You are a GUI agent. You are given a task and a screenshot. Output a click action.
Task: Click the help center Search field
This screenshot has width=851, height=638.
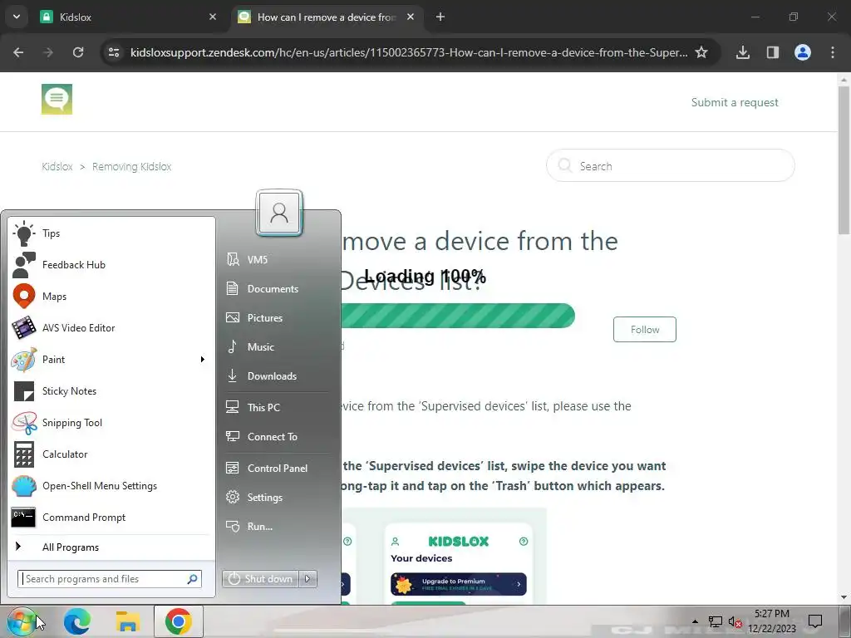pyautogui.click(x=671, y=166)
